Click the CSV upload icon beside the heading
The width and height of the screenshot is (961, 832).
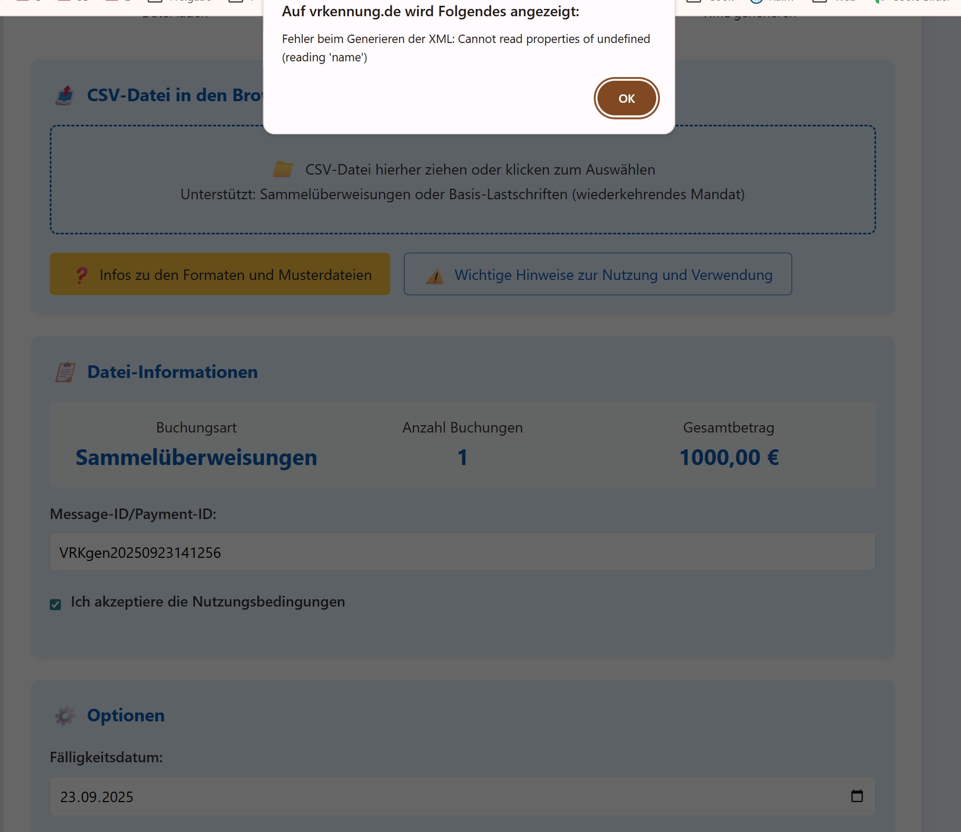(x=65, y=95)
